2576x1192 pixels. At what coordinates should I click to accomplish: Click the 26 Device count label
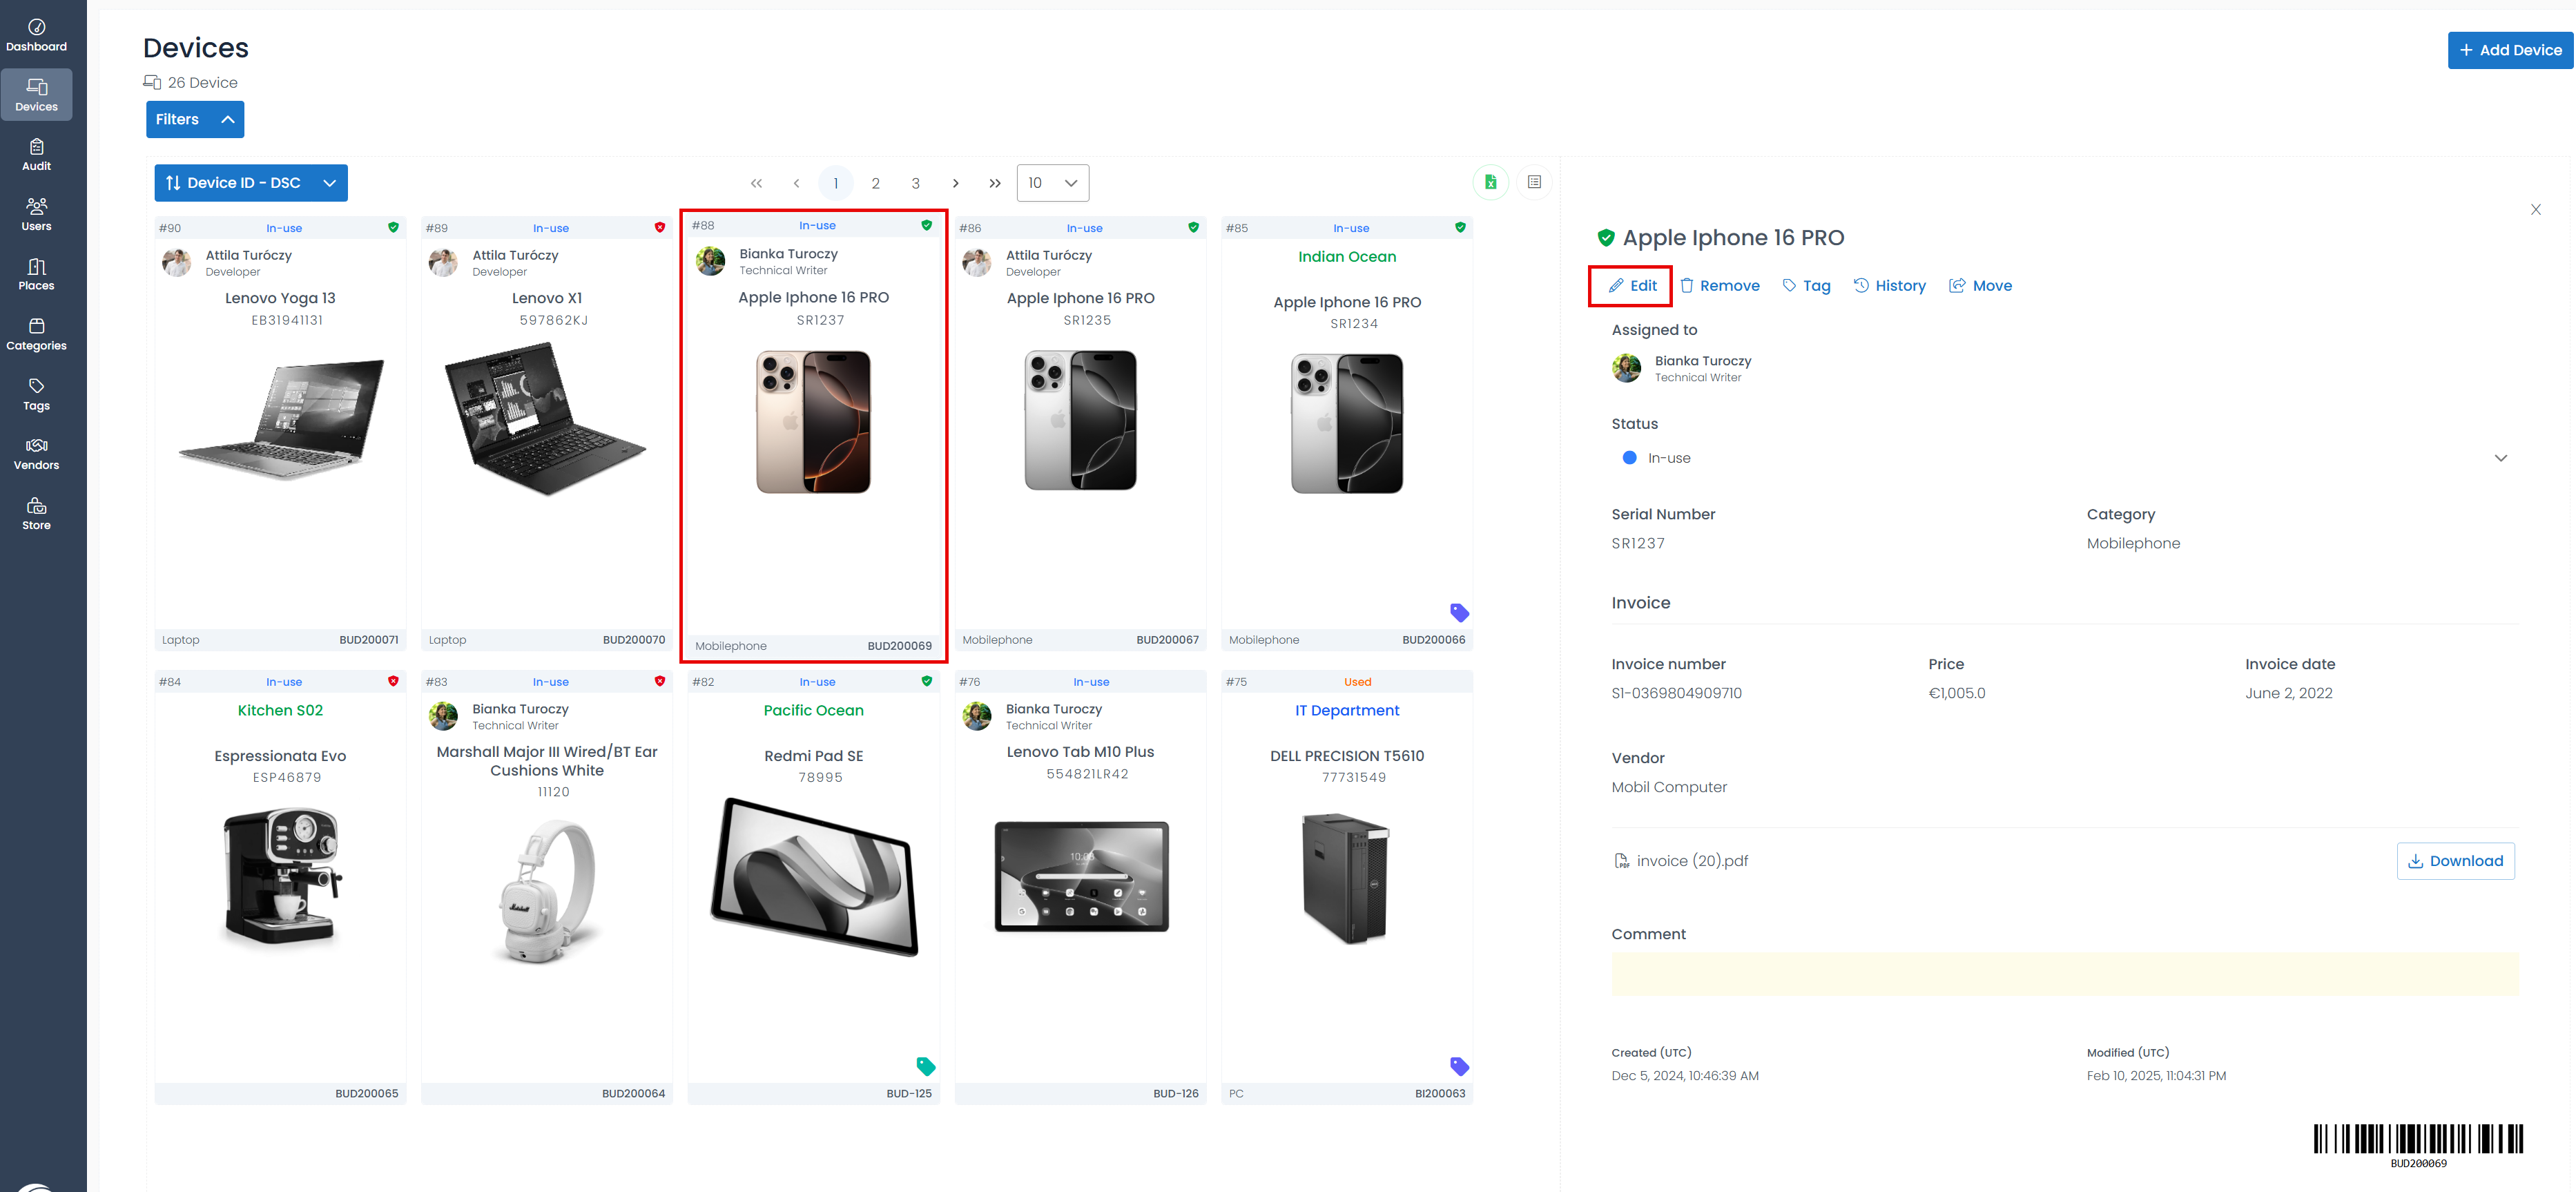pyautogui.click(x=202, y=83)
